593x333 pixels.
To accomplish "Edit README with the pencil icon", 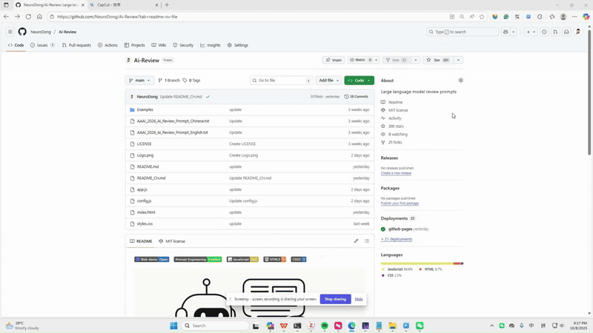I will 356,241.
